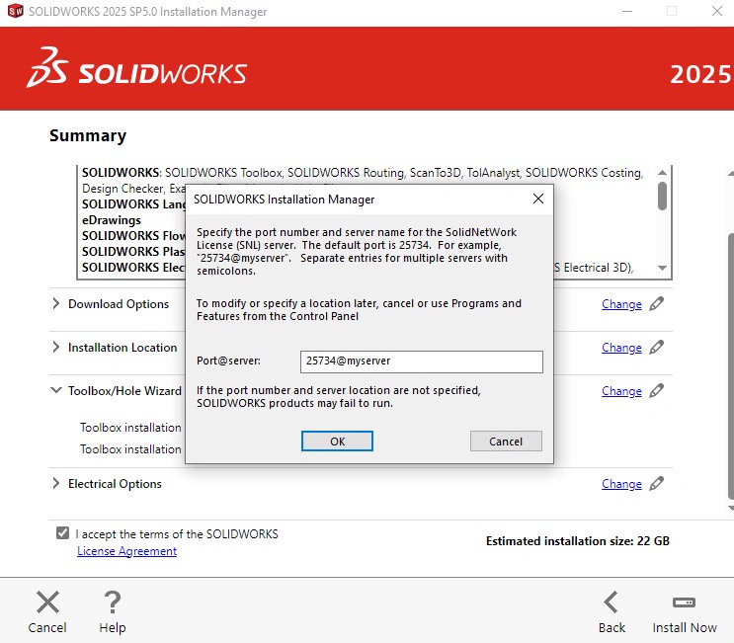Click Change link for Download Options
This screenshot has width=734, height=643.
[x=621, y=304]
